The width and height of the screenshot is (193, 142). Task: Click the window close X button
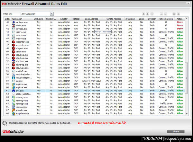coord(188,3)
